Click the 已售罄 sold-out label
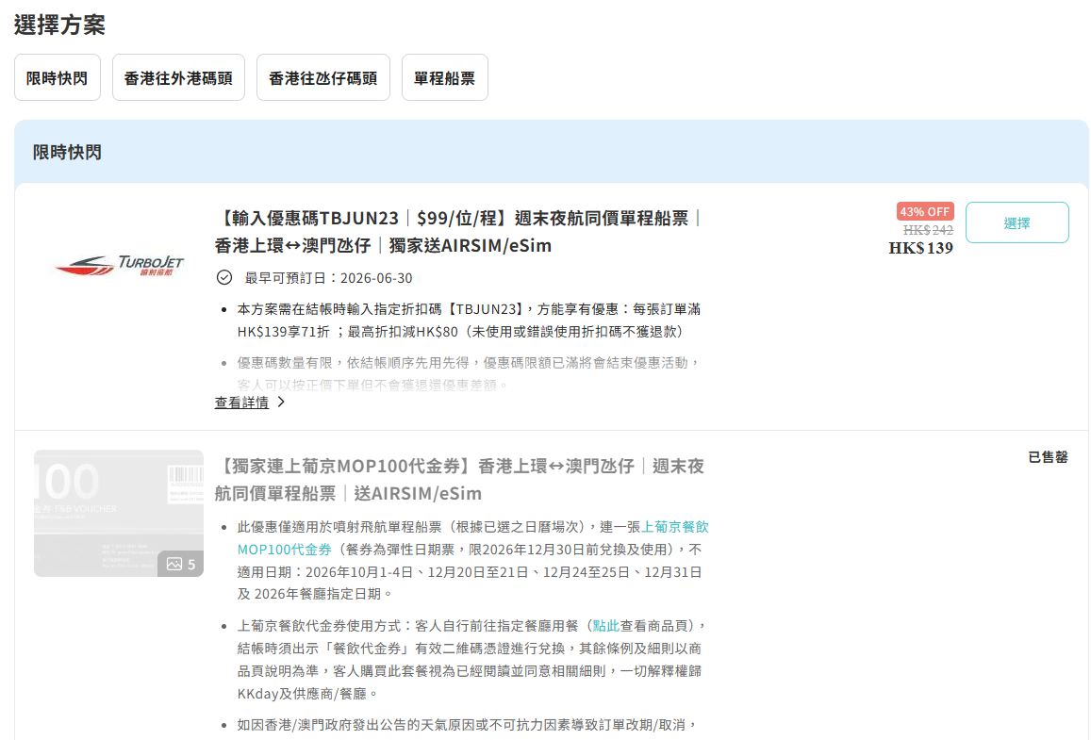The image size is (1091, 740). tap(1048, 457)
